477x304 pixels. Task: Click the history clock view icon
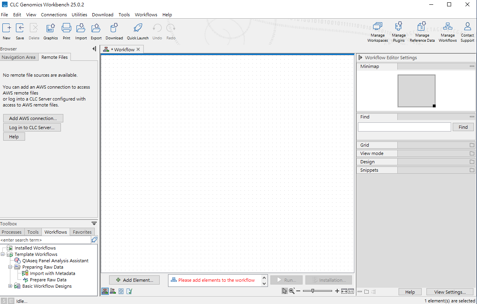pos(121,291)
